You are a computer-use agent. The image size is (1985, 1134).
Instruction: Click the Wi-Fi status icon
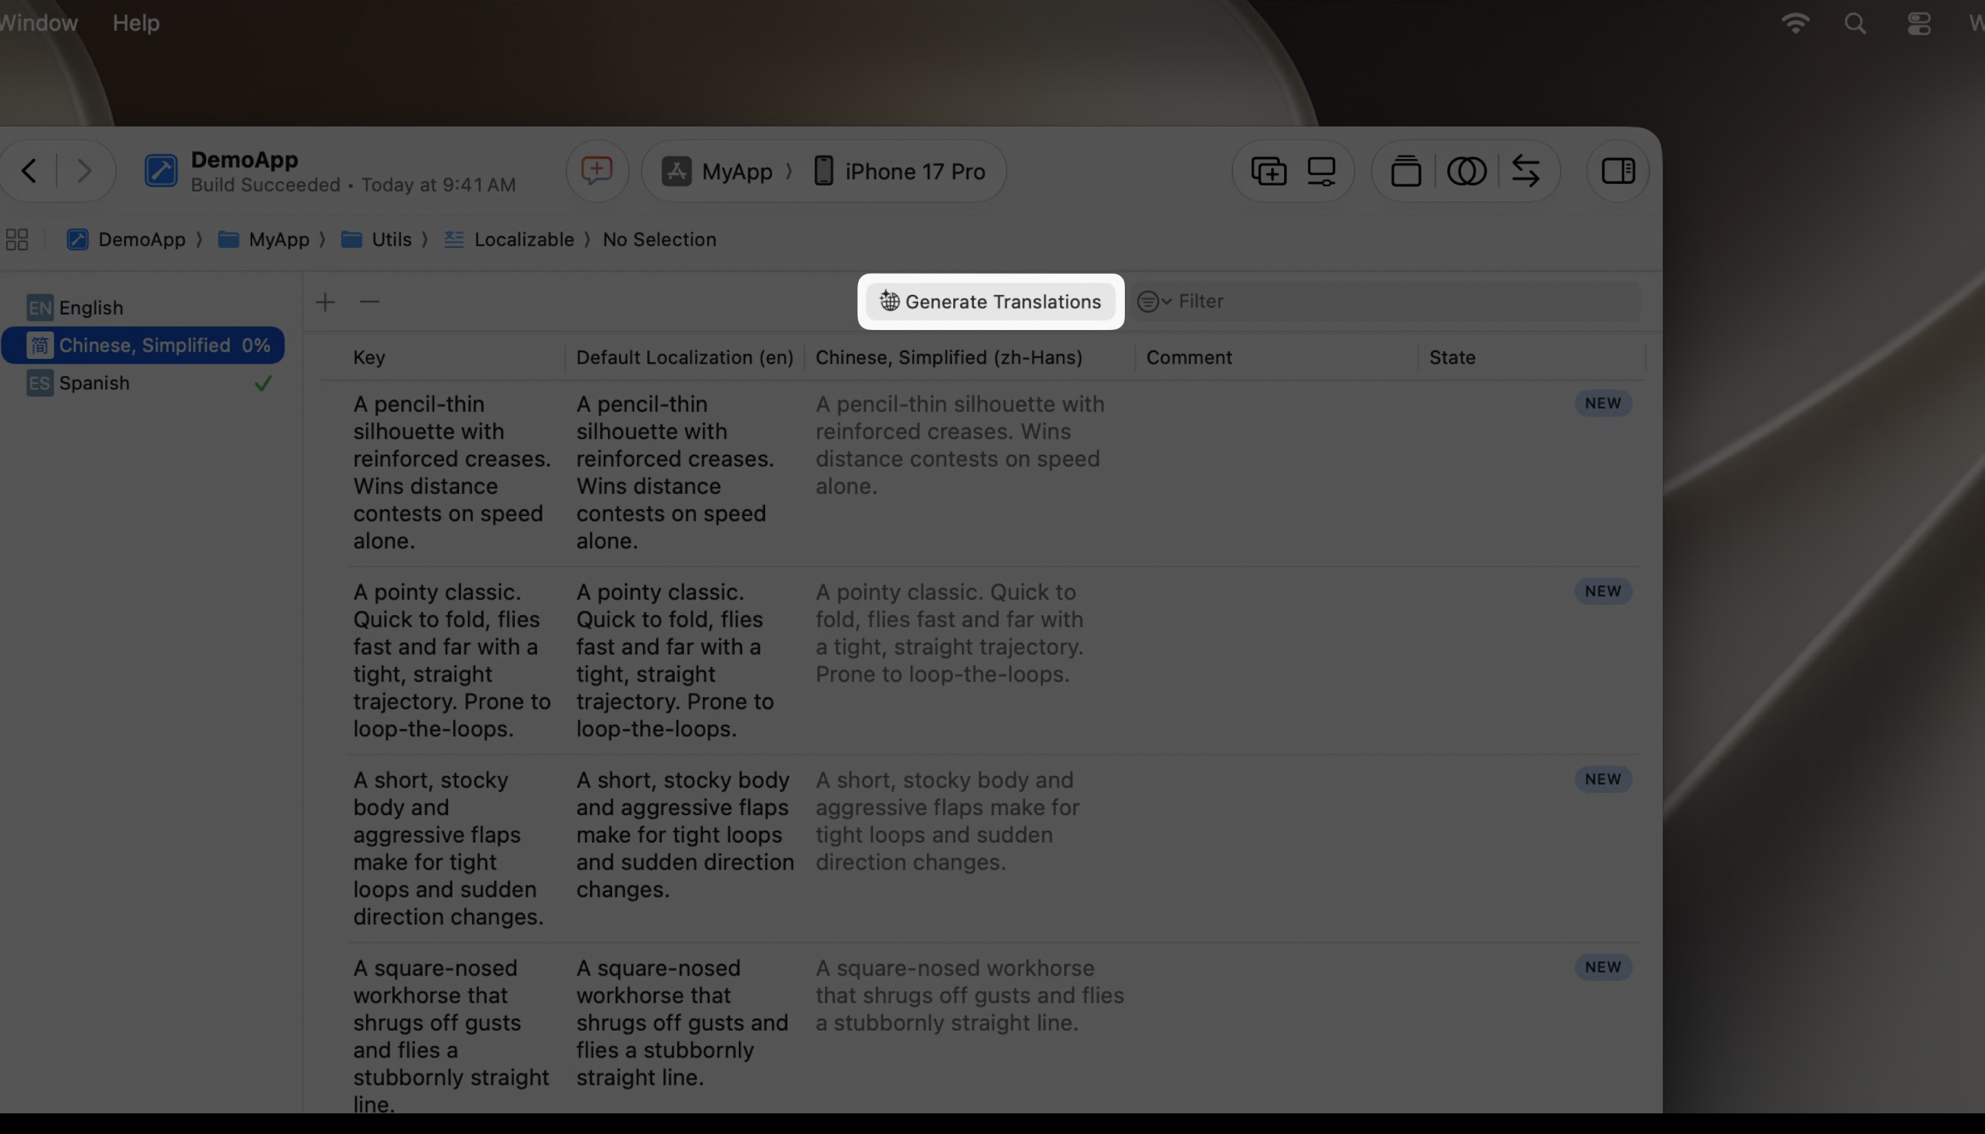coord(1795,23)
